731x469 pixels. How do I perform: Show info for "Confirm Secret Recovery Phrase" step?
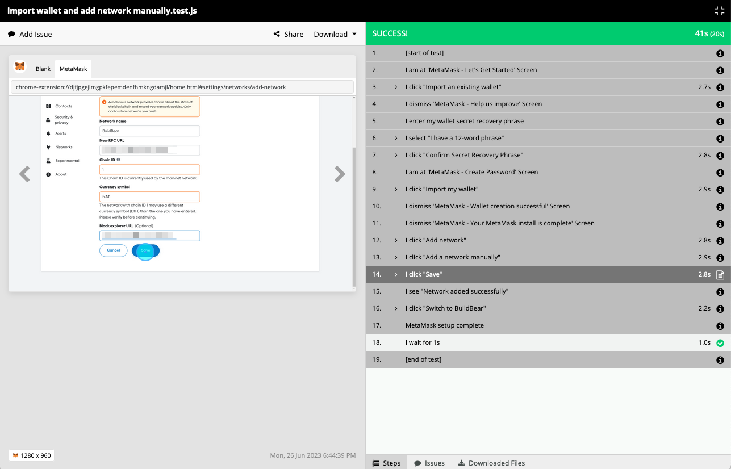pos(720,156)
